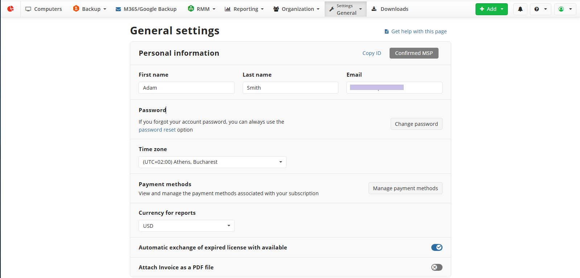Open the Currency for reports dropdown
Viewport: 580px width, 278px height.
click(186, 226)
